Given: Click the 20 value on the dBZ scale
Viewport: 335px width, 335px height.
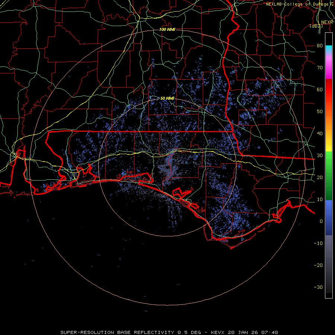Looking at the screenshot, I should 320,178.
